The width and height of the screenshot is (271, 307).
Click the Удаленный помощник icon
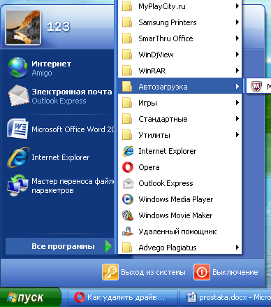(128, 231)
